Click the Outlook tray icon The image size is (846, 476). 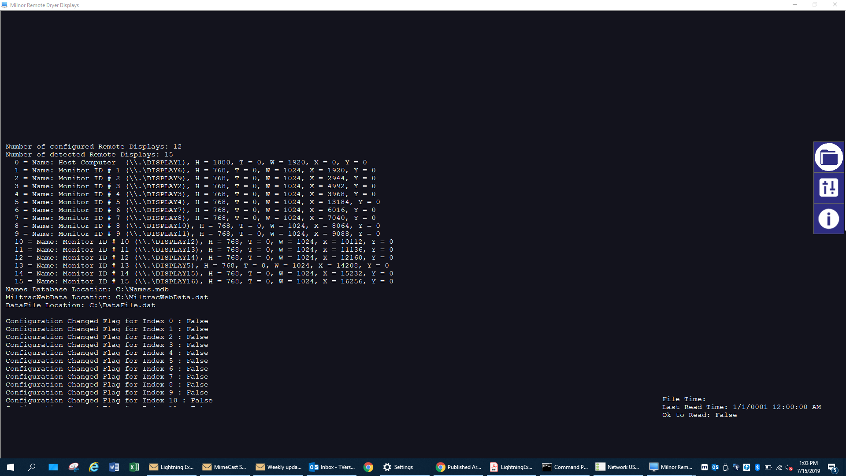(x=715, y=467)
